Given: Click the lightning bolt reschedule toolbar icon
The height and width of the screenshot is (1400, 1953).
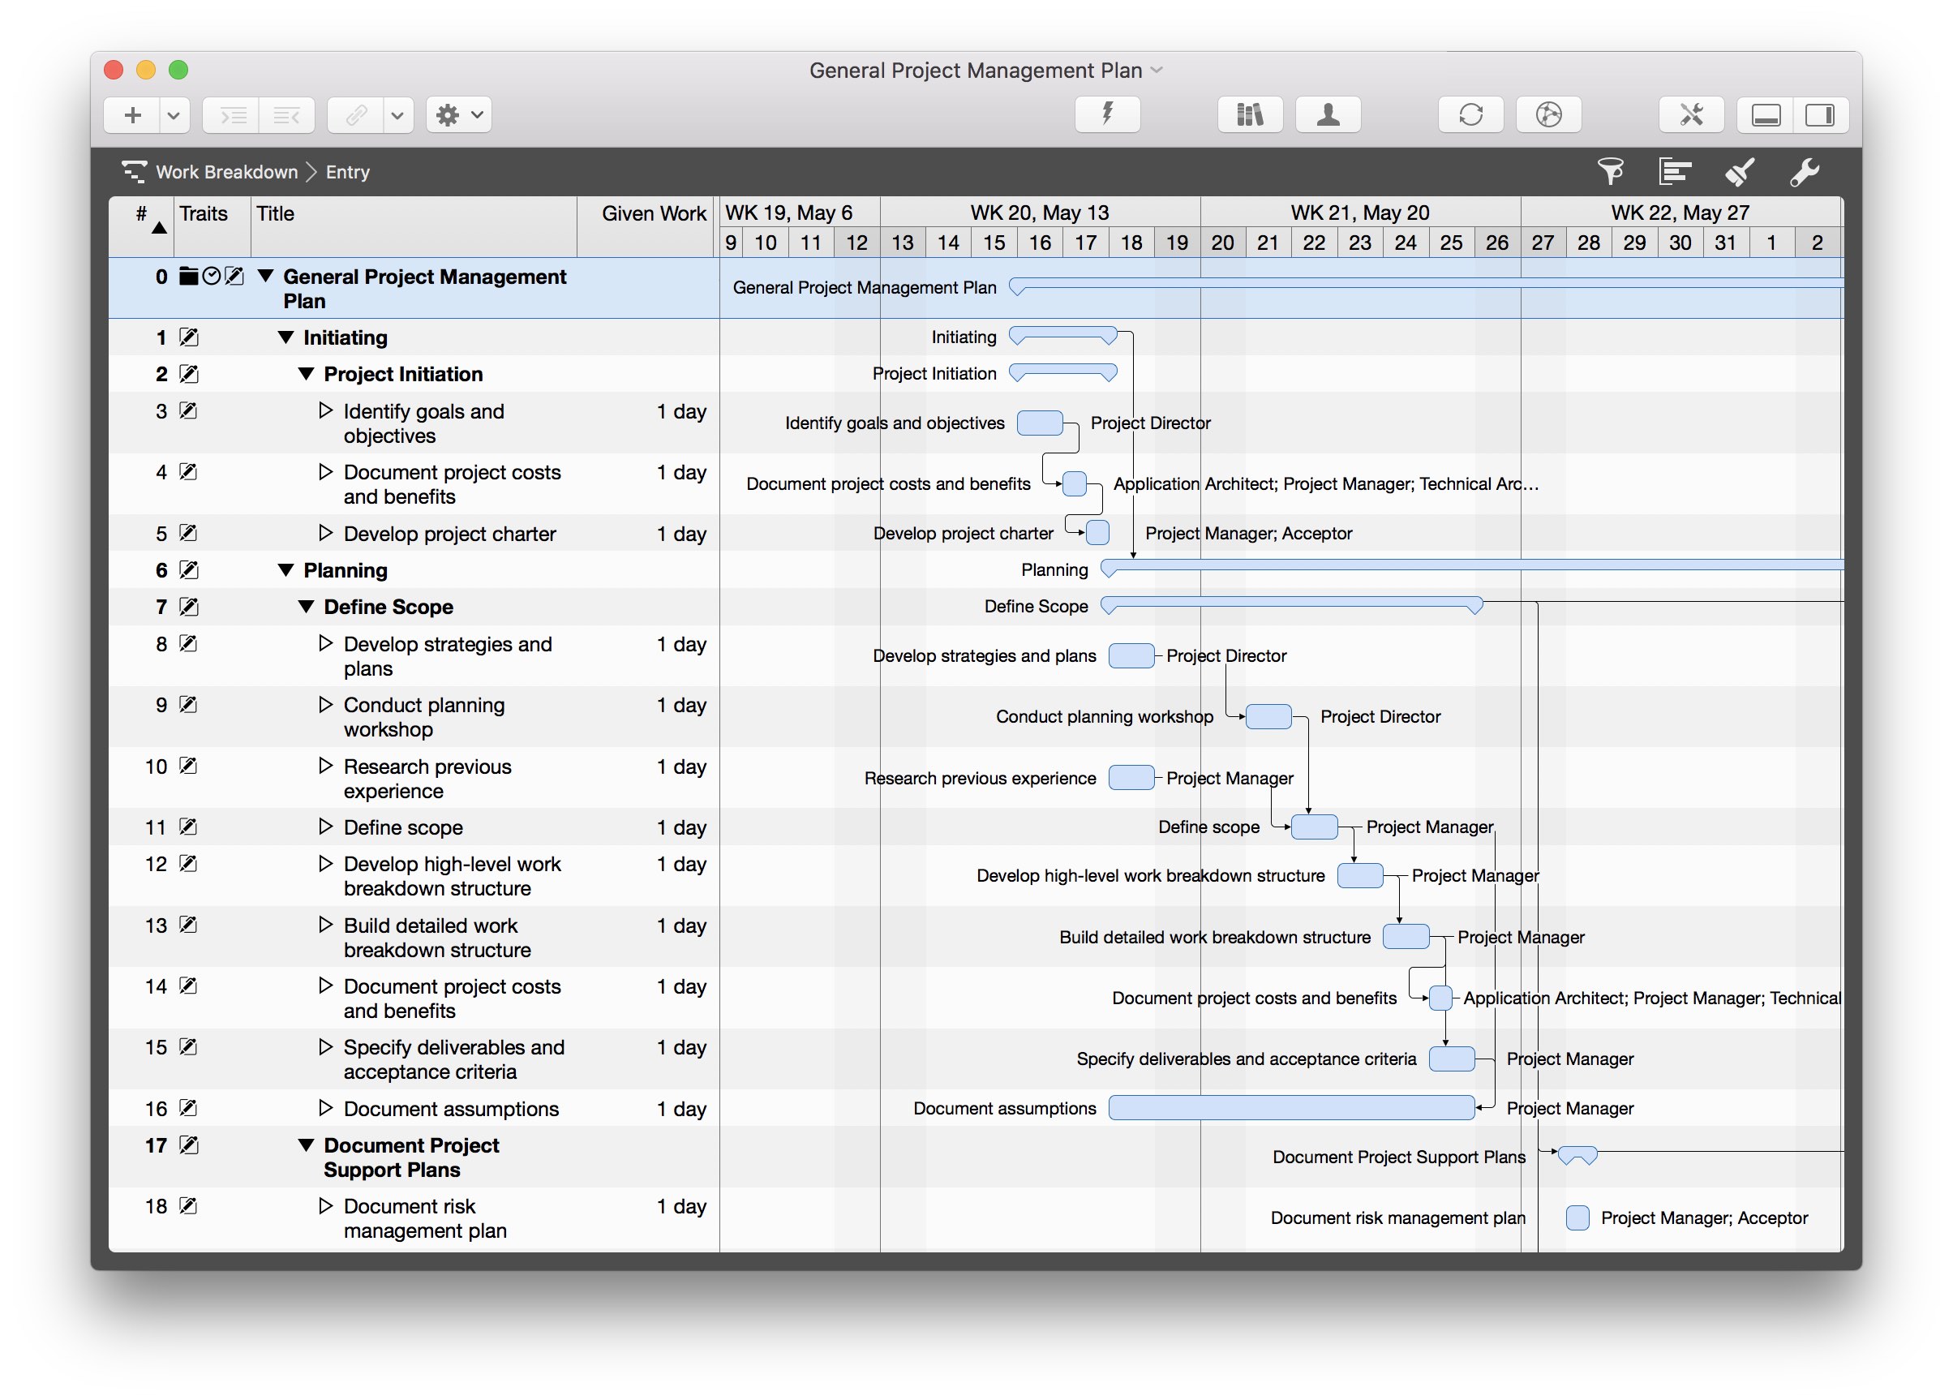Looking at the screenshot, I should (1107, 114).
